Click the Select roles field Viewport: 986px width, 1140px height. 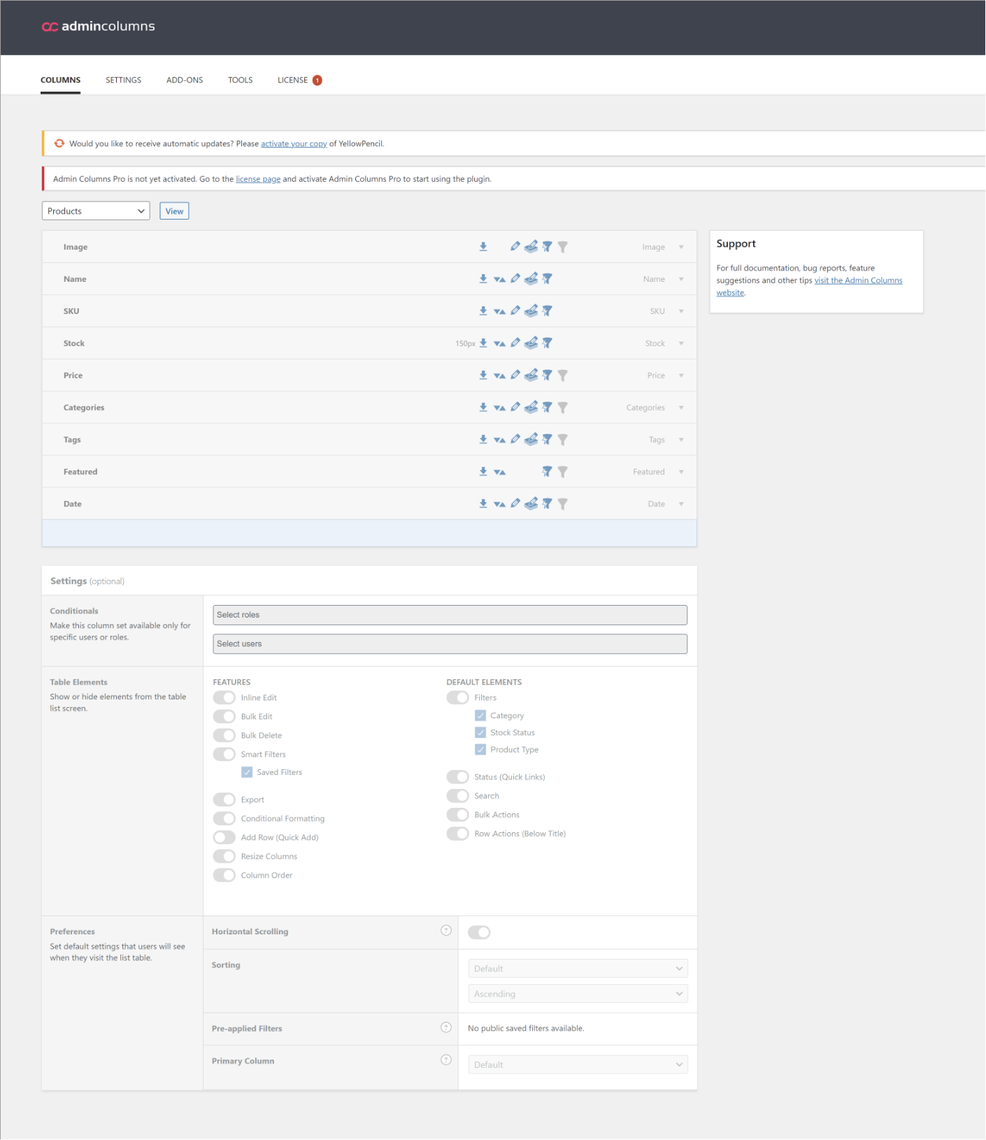(x=450, y=615)
